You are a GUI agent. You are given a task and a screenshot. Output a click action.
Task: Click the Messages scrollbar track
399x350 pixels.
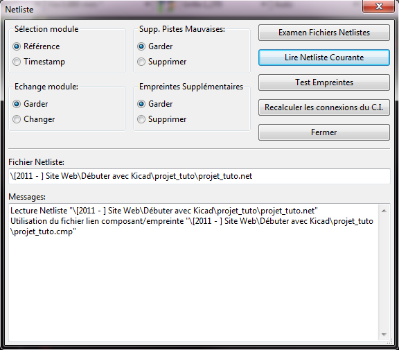tap(384, 272)
